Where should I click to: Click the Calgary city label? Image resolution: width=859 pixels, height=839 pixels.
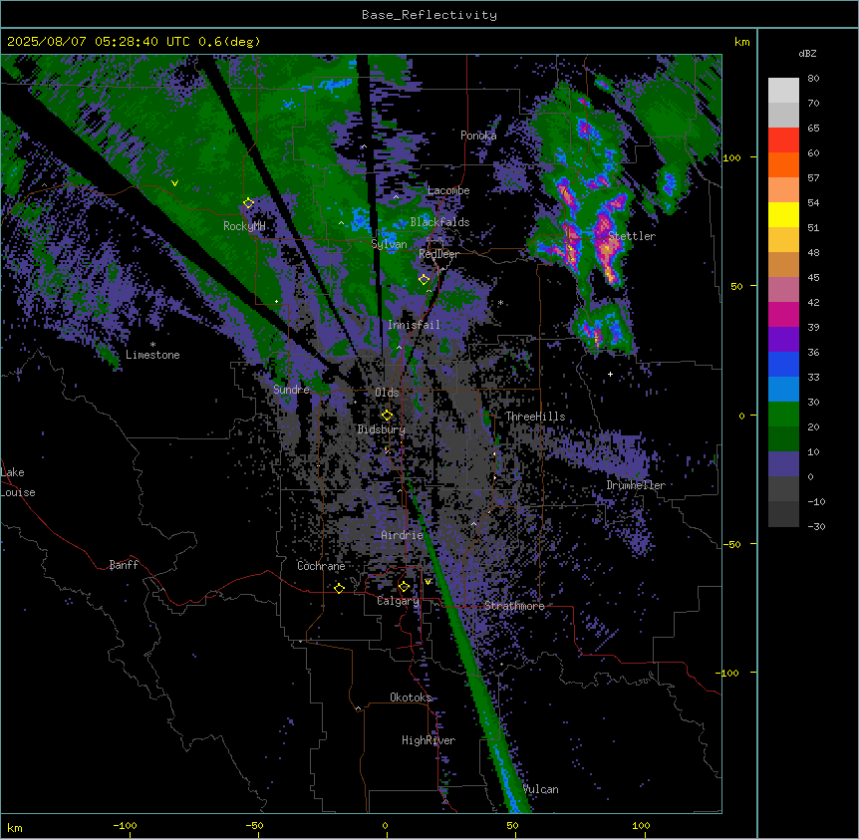pyautogui.click(x=399, y=601)
